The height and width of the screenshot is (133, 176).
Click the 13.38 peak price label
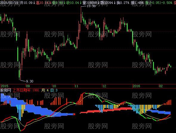[91, 6]
